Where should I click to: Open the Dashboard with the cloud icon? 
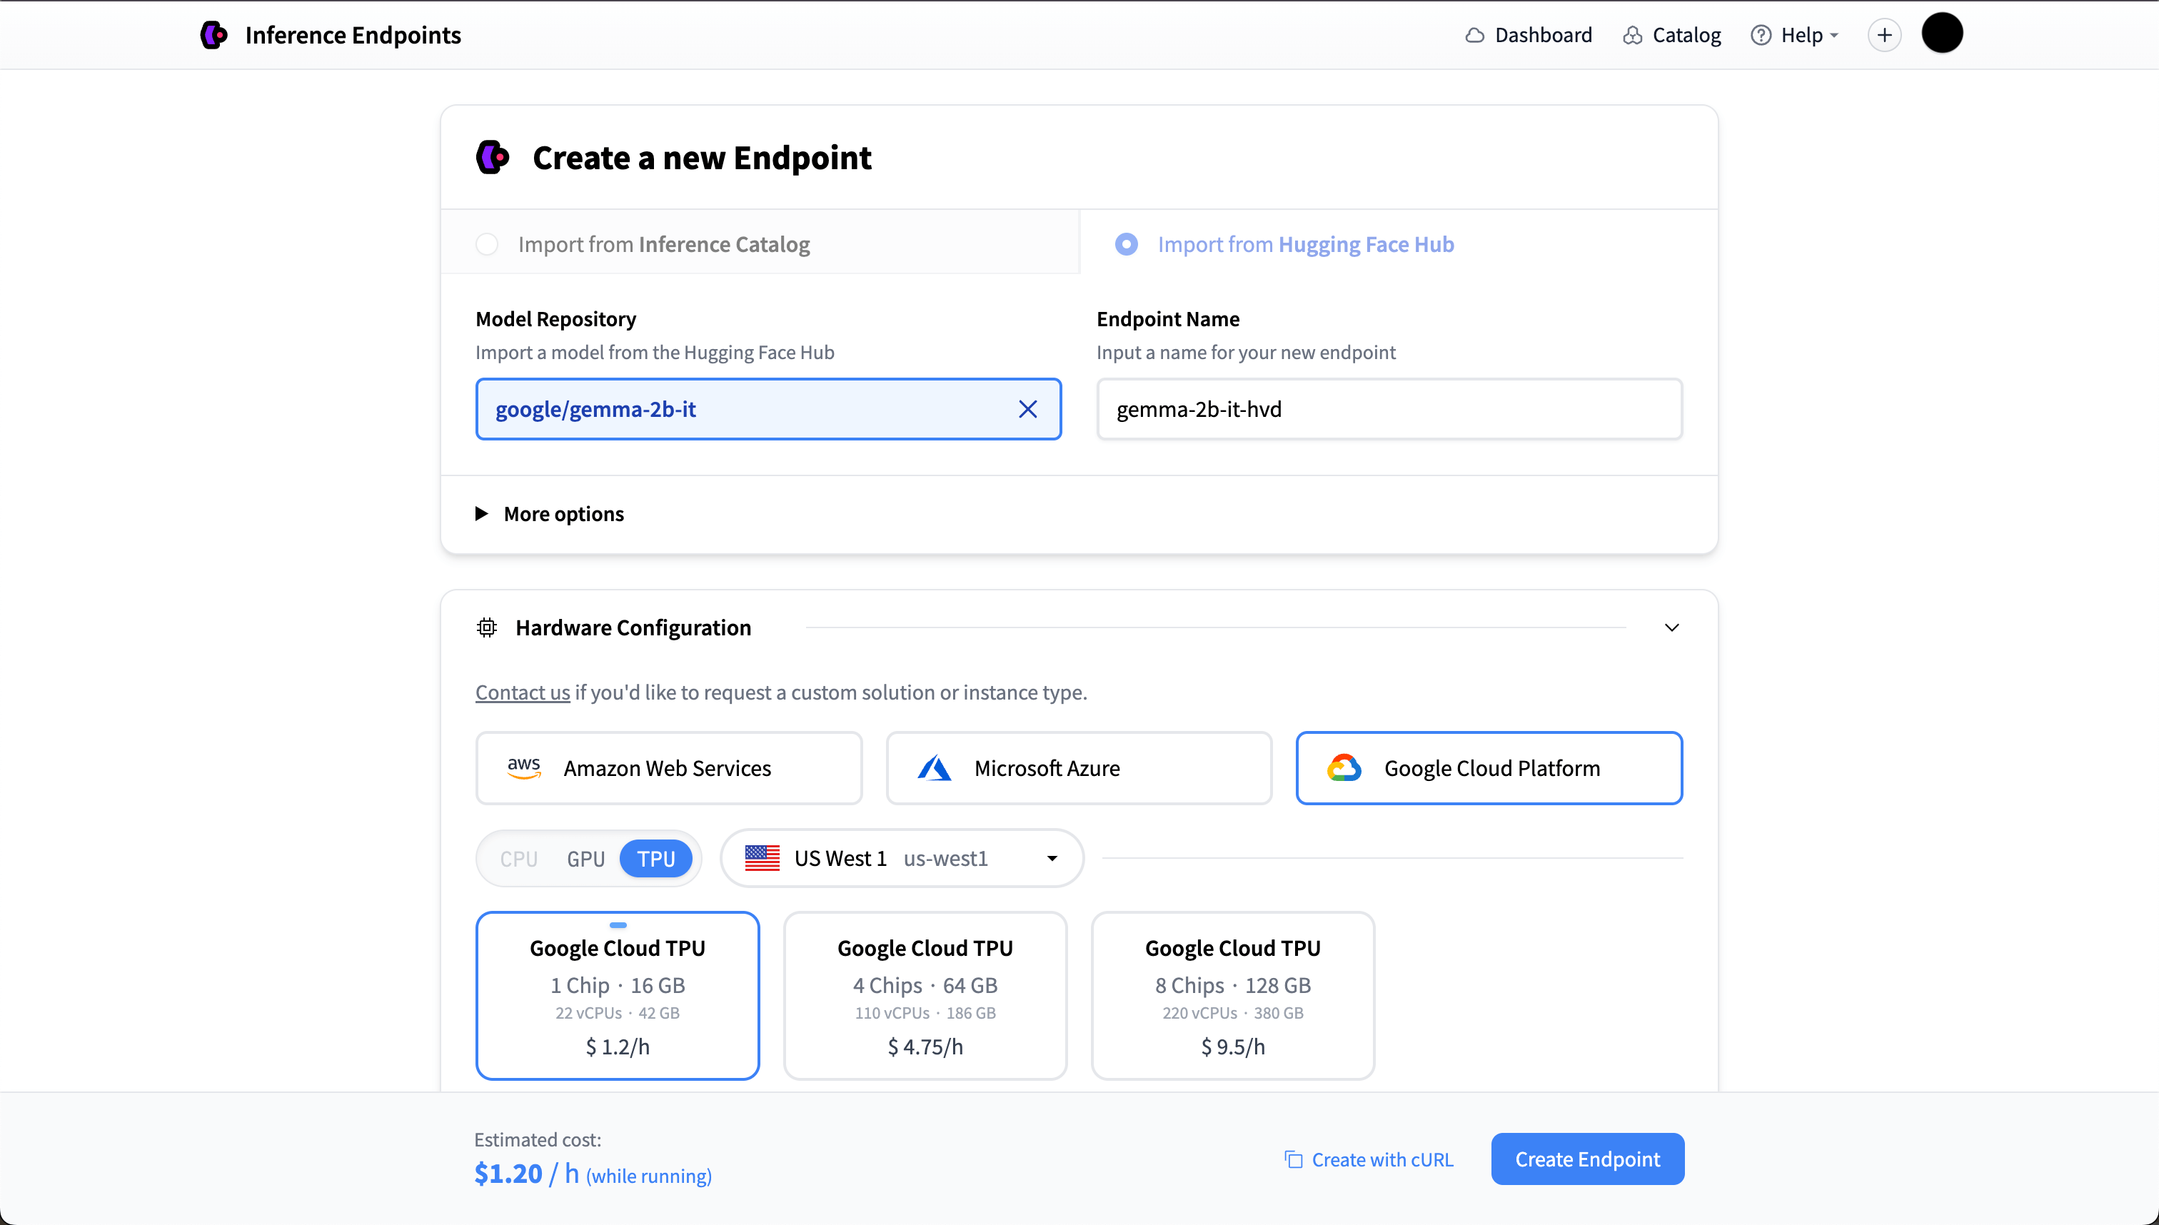point(1527,34)
